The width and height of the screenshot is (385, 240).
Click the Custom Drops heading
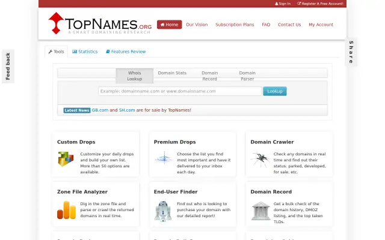(x=76, y=142)
